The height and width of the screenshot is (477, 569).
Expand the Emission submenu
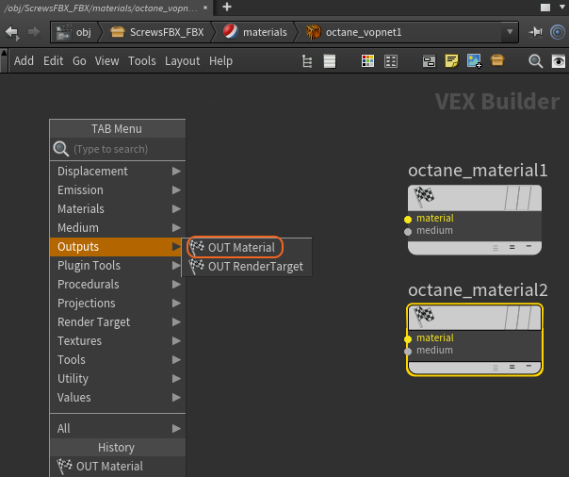point(118,189)
